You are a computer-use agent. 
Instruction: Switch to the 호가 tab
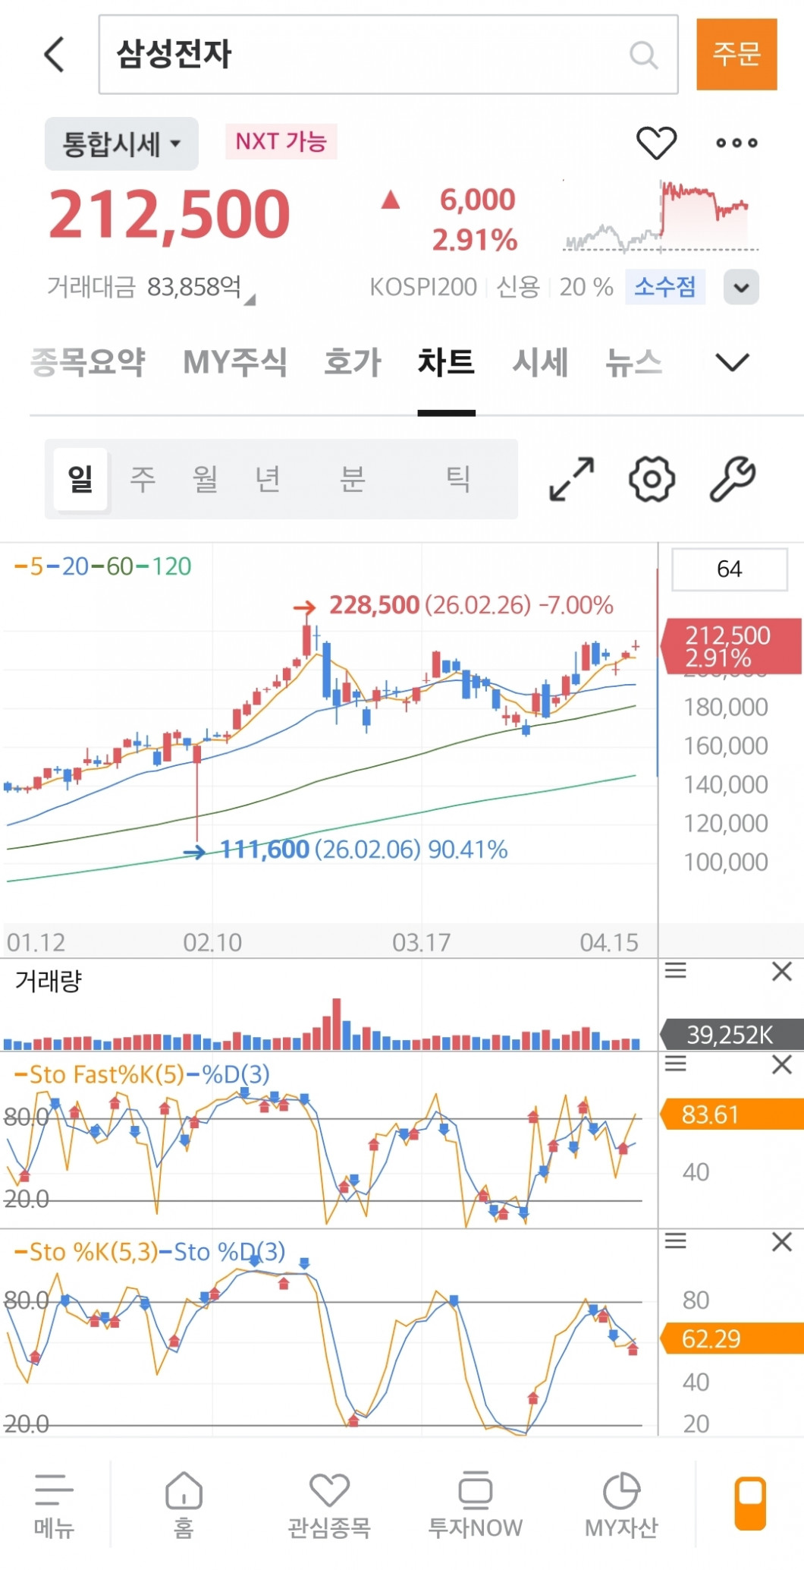(x=352, y=362)
